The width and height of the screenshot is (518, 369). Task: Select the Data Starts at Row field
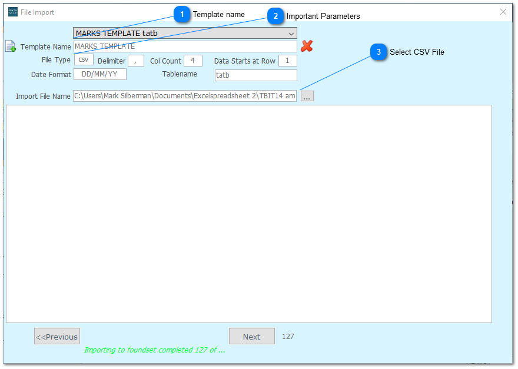[287, 60]
